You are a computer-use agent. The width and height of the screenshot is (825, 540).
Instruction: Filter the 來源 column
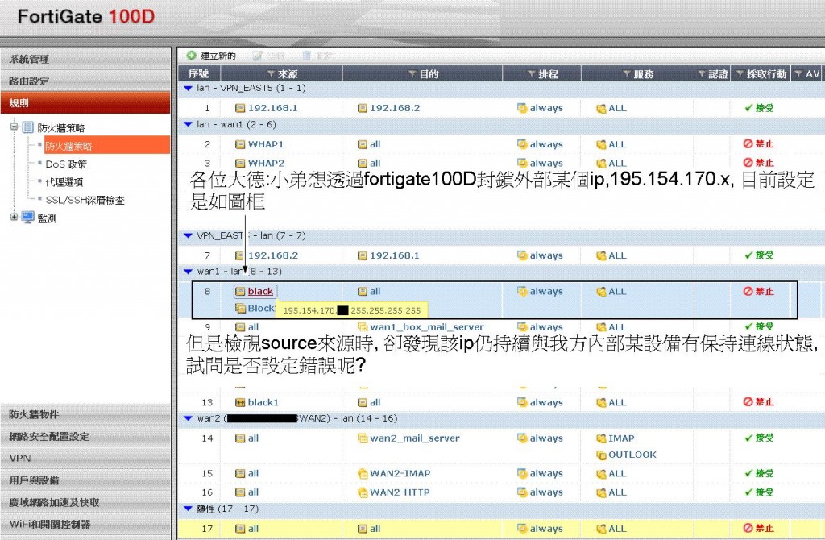coord(271,73)
